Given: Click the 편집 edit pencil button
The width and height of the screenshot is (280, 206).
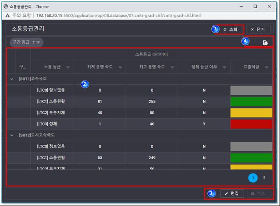Looking at the screenshot, I should [232, 193].
